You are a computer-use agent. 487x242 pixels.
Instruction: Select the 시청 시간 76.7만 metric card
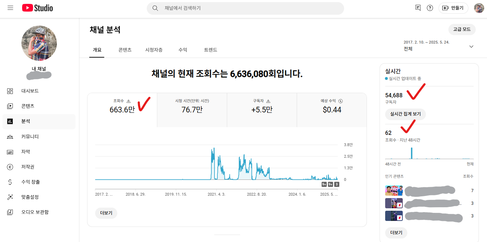coord(192,110)
